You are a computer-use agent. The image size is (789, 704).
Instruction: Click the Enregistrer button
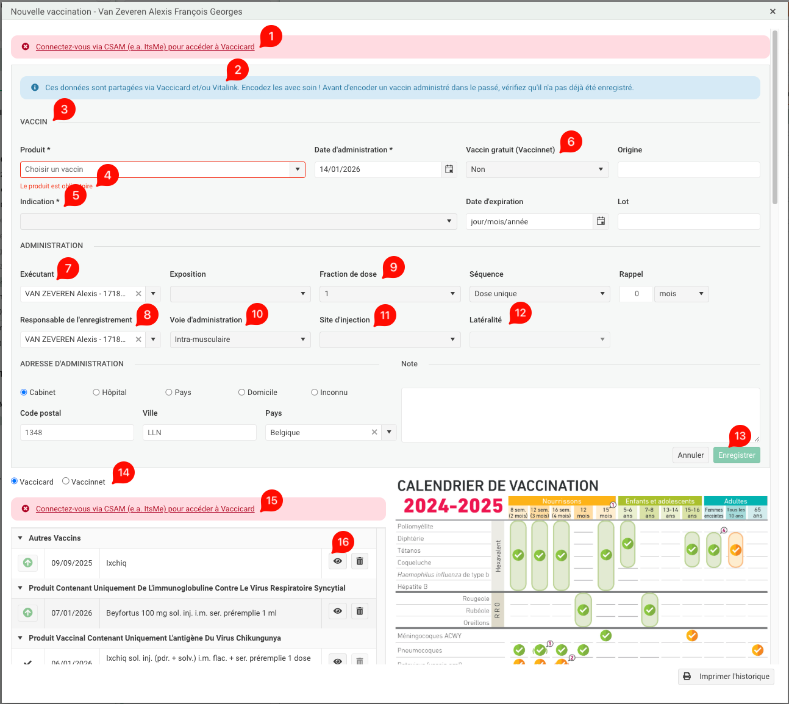pos(737,455)
